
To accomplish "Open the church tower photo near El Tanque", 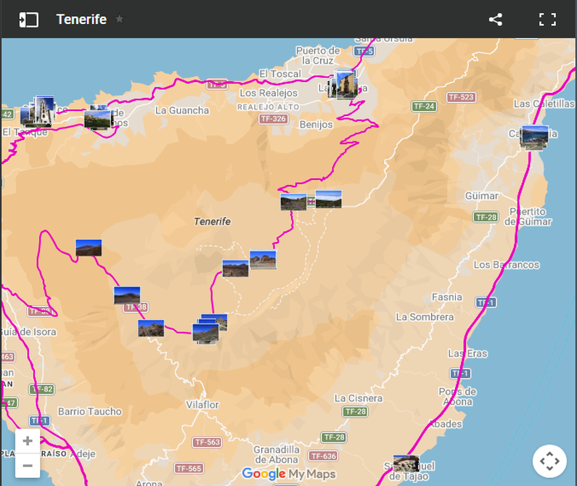I will pos(44,110).
